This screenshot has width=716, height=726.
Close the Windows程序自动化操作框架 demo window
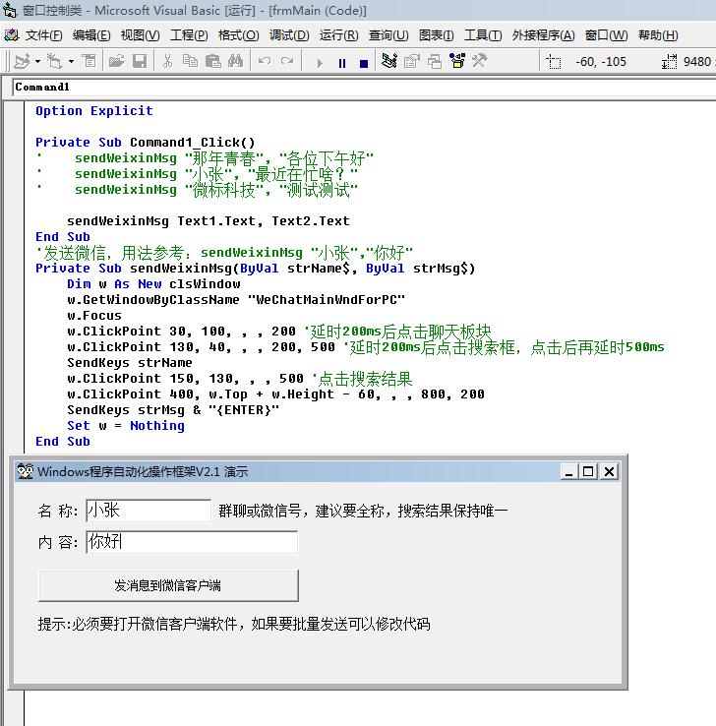[609, 472]
